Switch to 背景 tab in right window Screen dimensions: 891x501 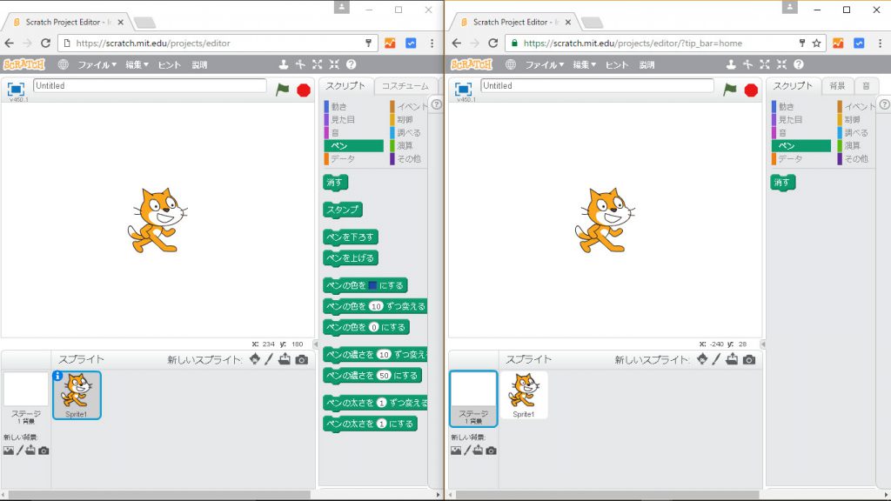click(837, 86)
